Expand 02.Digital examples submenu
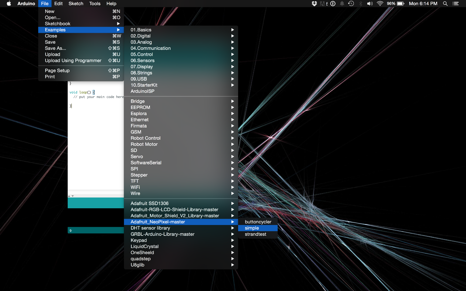466x291 pixels. pos(181,36)
